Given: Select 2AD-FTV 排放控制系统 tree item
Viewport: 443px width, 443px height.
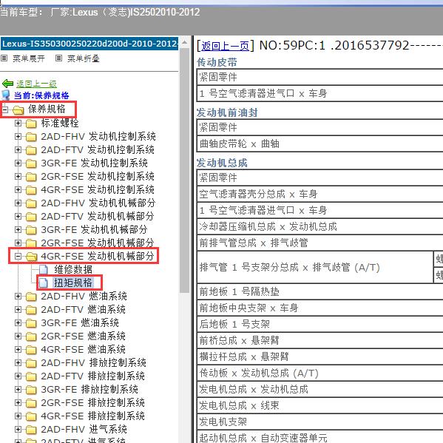Looking at the screenshot, I should point(92,376).
